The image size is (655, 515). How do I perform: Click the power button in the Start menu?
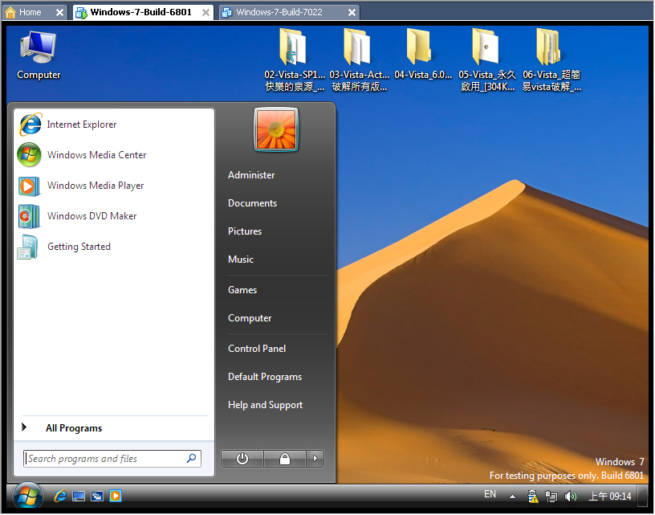(242, 459)
